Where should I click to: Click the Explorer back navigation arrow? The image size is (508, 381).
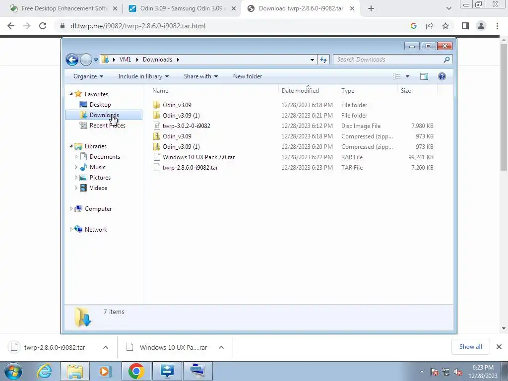click(x=72, y=60)
